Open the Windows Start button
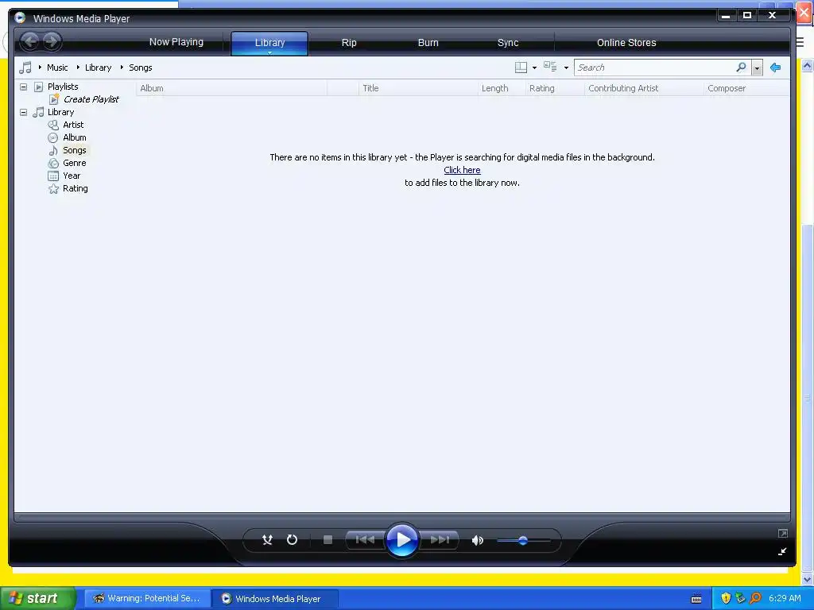 (x=38, y=598)
